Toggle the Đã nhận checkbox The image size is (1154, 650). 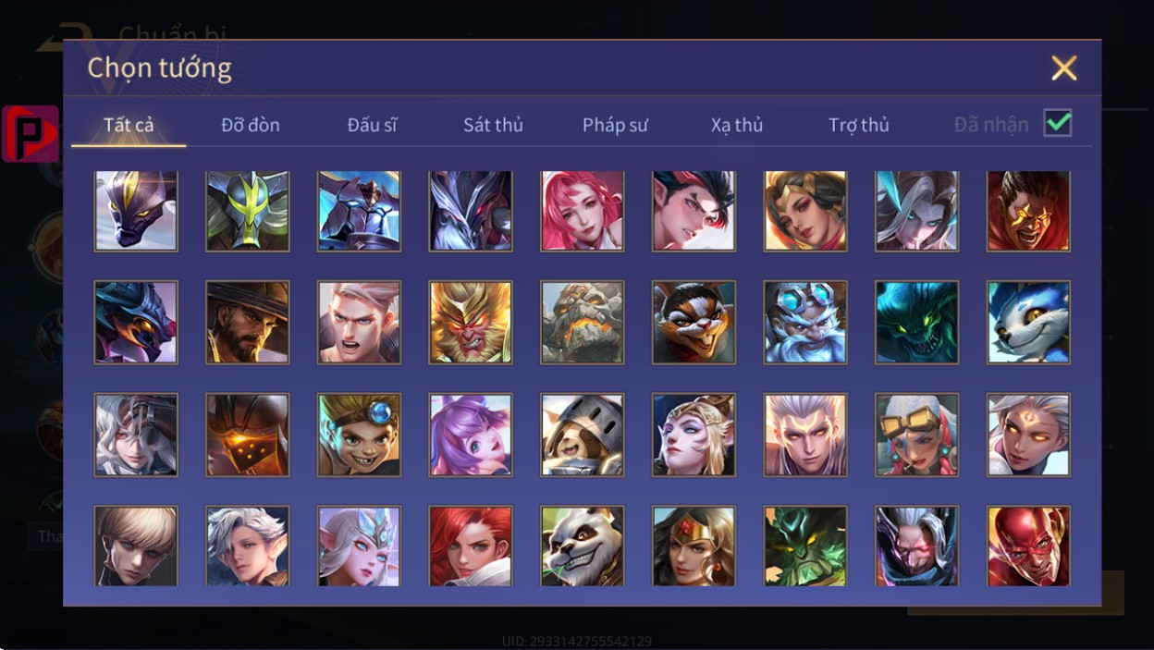click(1058, 123)
